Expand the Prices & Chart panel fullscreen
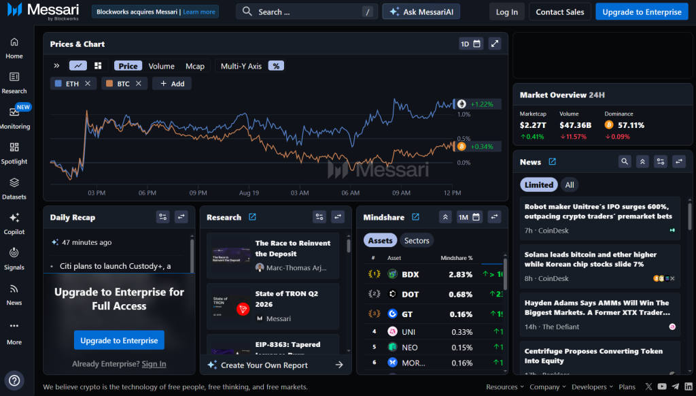Screen dimensions: 696x396 coord(495,44)
